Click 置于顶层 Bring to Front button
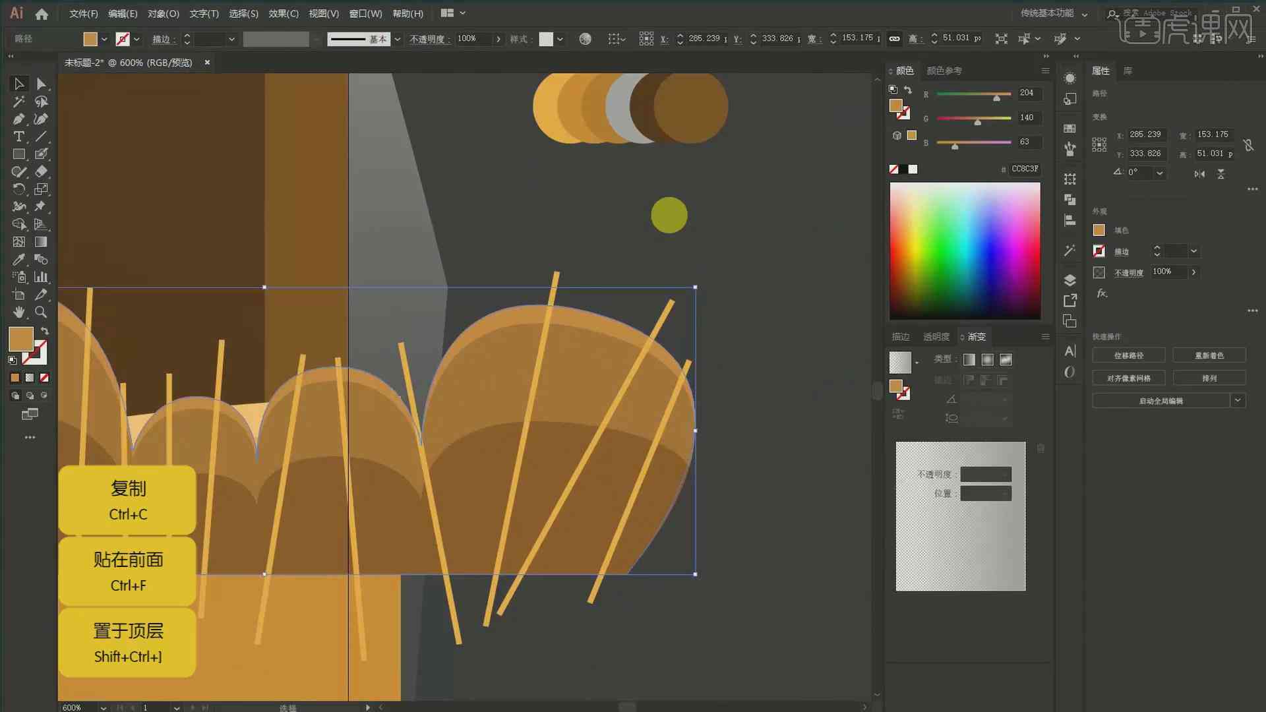1266x712 pixels. [x=128, y=641]
